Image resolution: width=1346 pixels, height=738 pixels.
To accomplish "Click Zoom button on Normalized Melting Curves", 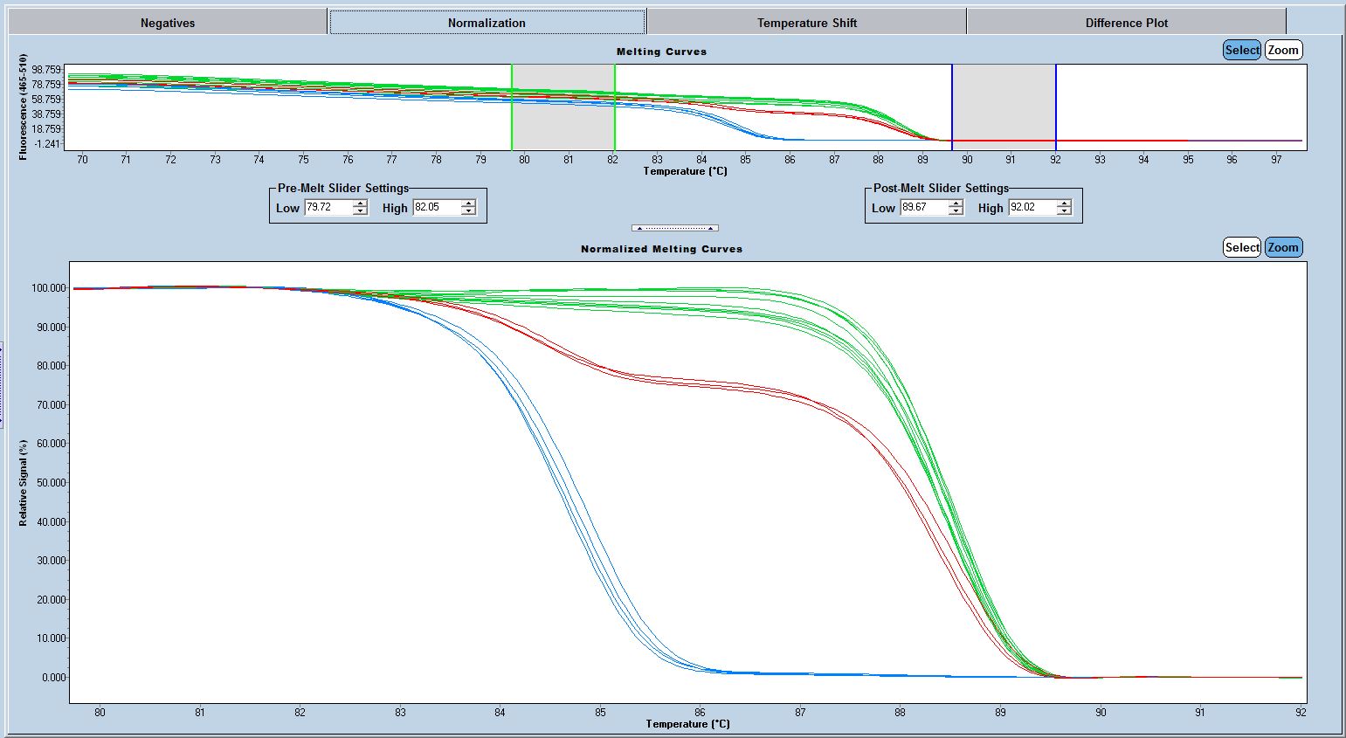I will 1283,247.
